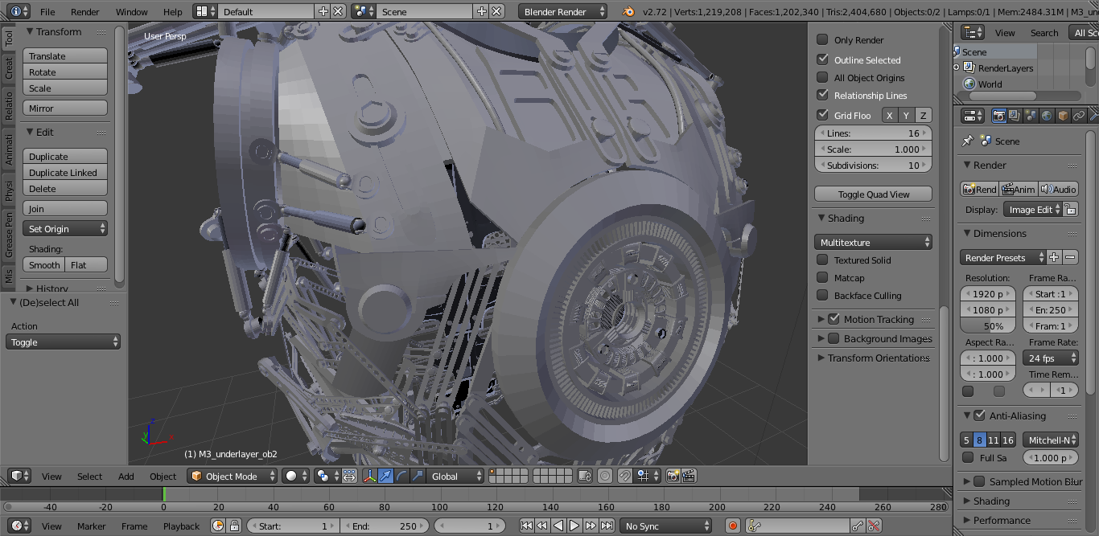The width and height of the screenshot is (1099, 536).
Task: Open the Object Mode dropdown
Action: [233, 476]
